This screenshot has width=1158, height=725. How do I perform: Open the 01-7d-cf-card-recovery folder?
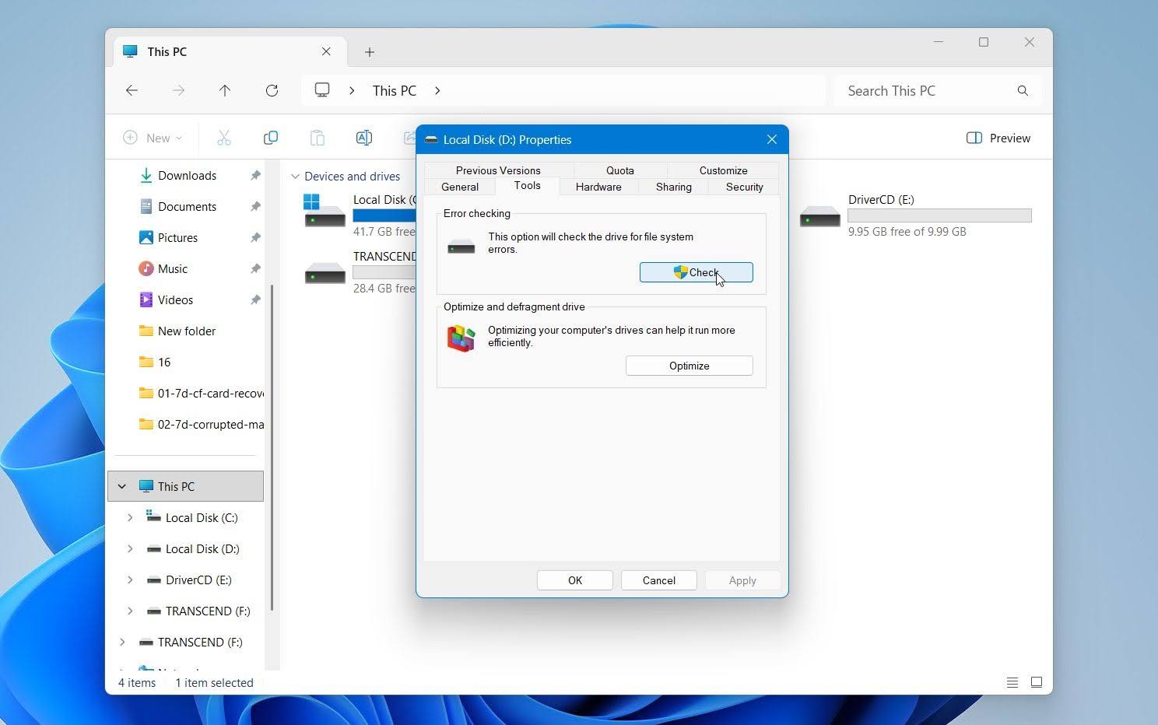(210, 394)
